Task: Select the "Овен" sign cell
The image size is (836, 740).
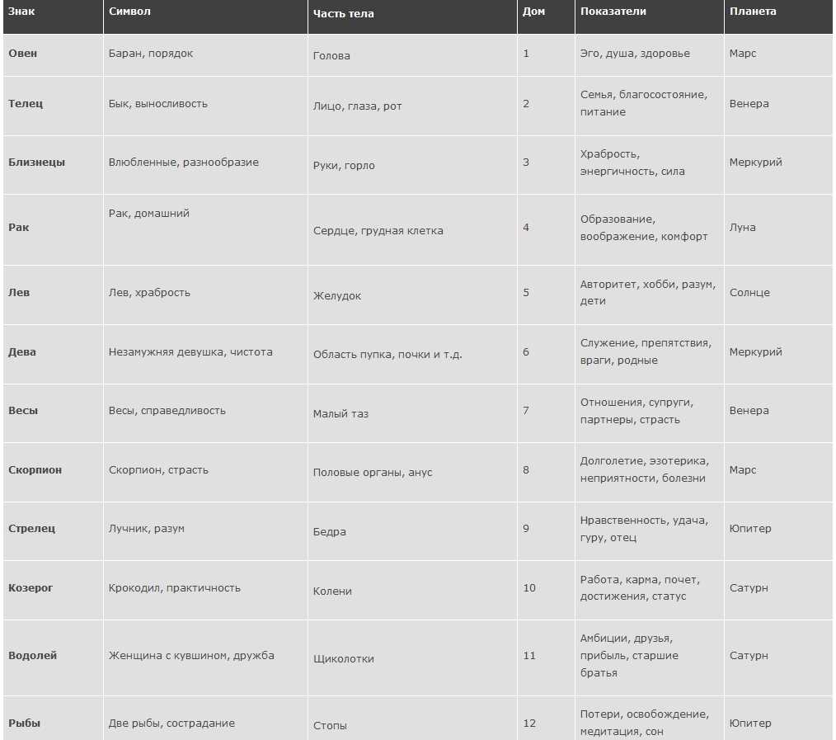Action: [x=23, y=54]
